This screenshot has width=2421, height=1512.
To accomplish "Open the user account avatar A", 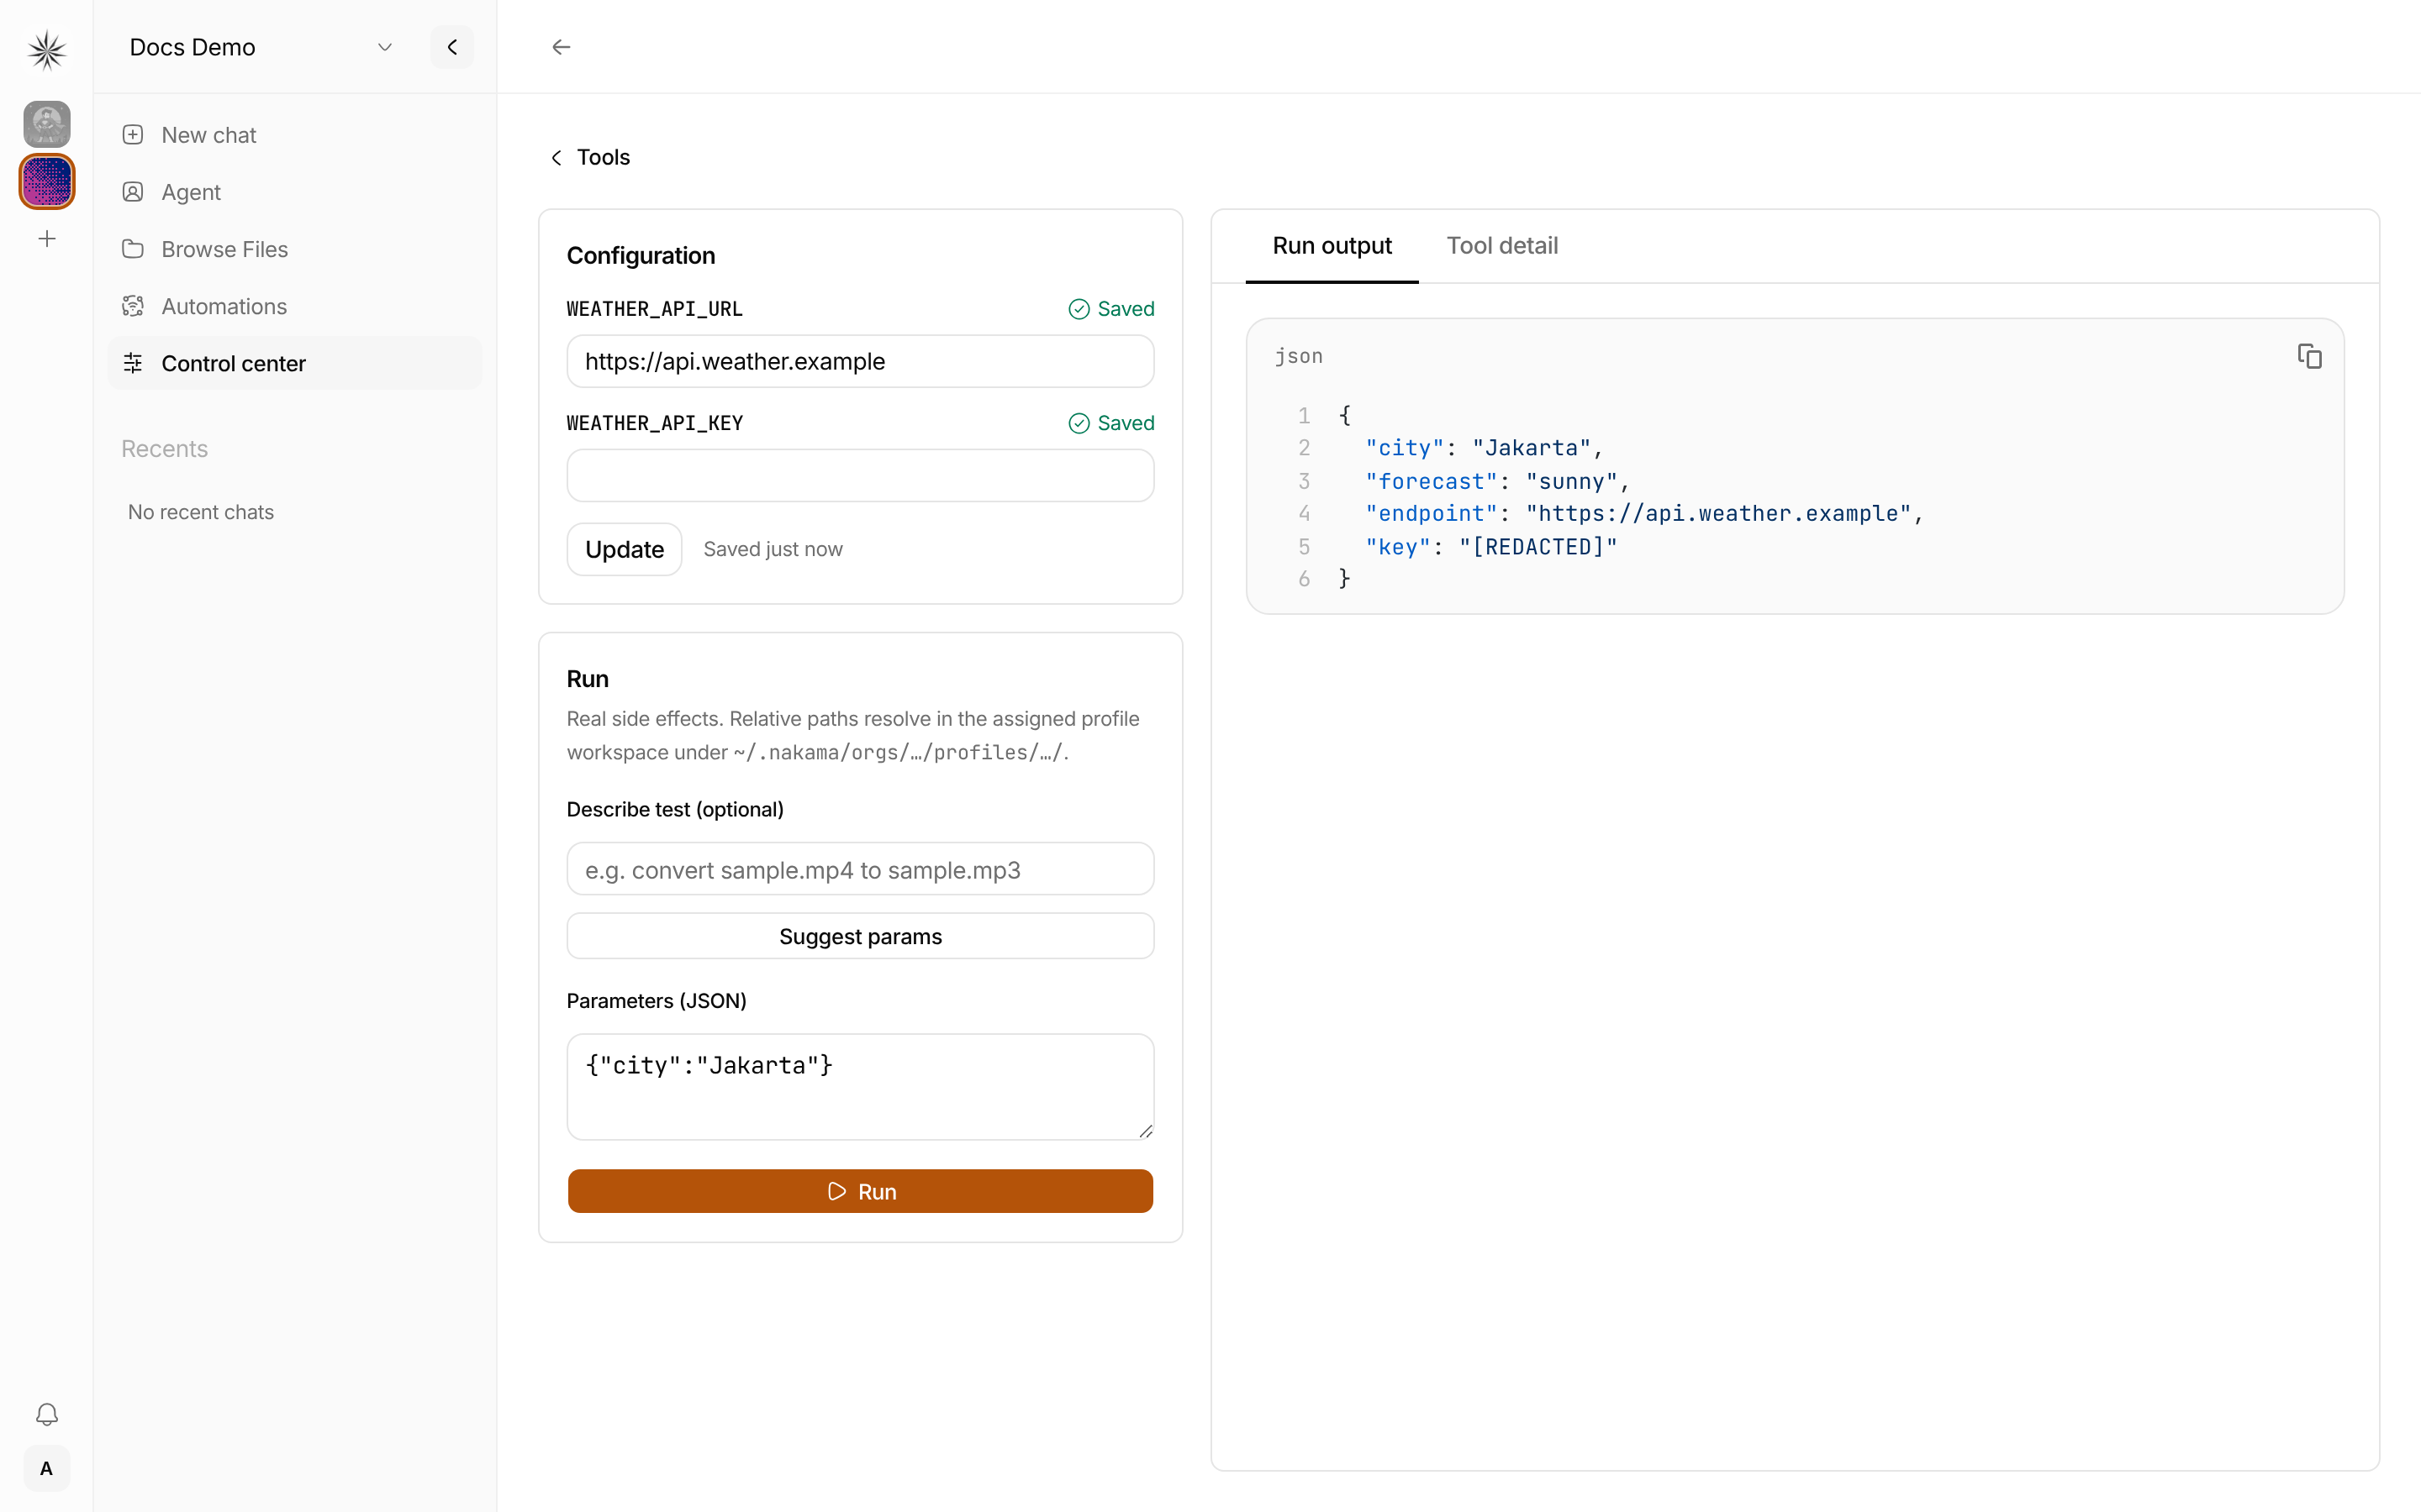I will point(46,1468).
